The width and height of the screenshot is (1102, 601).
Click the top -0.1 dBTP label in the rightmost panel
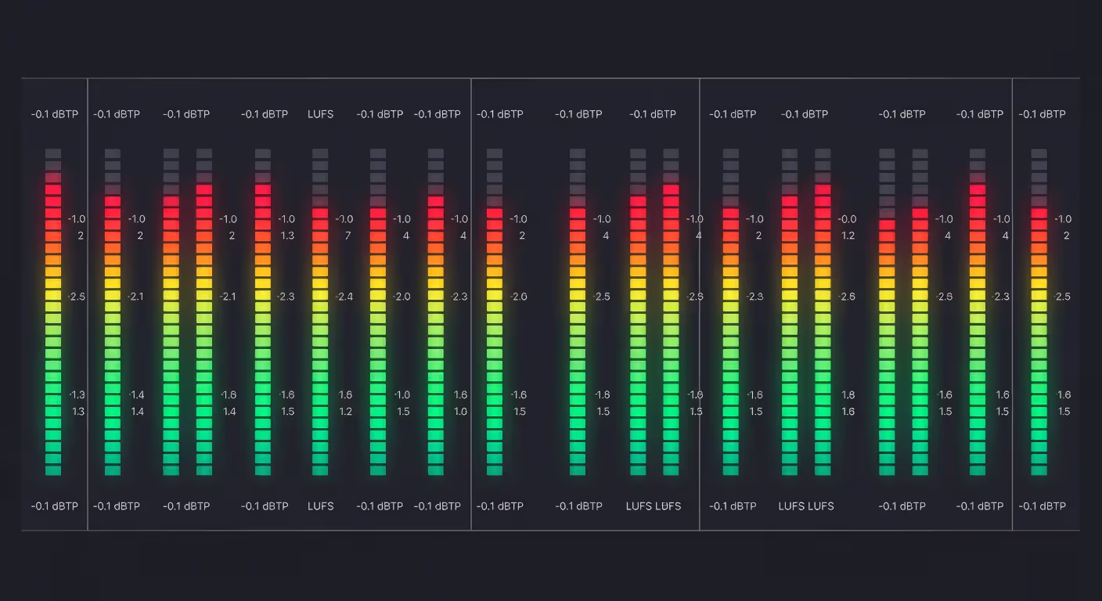(1042, 114)
